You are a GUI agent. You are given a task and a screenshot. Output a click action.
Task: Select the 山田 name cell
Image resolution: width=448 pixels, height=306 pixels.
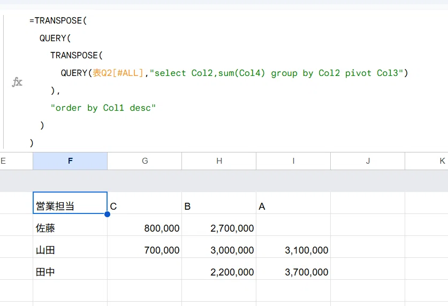coord(70,247)
